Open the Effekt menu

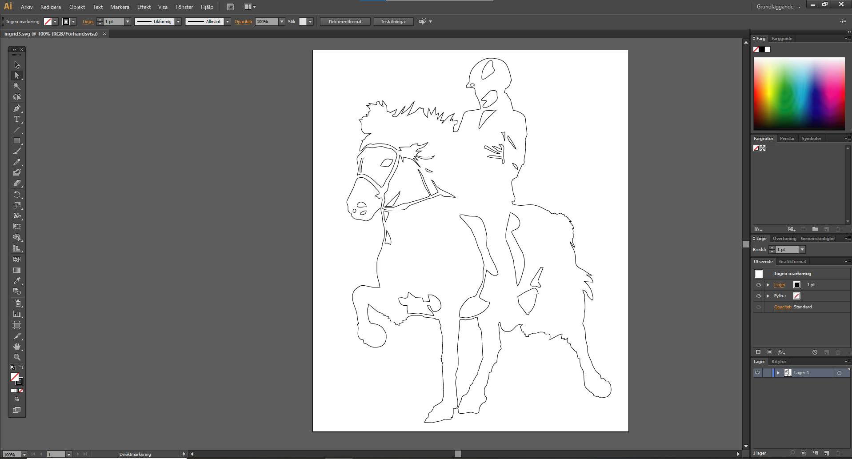(144, 7)
